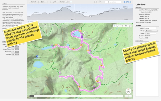The width and height of the screenshot is (161, 101).
Task: Click route waypoint marker 1
Action: pyautogui.click(x=80, y=31)
